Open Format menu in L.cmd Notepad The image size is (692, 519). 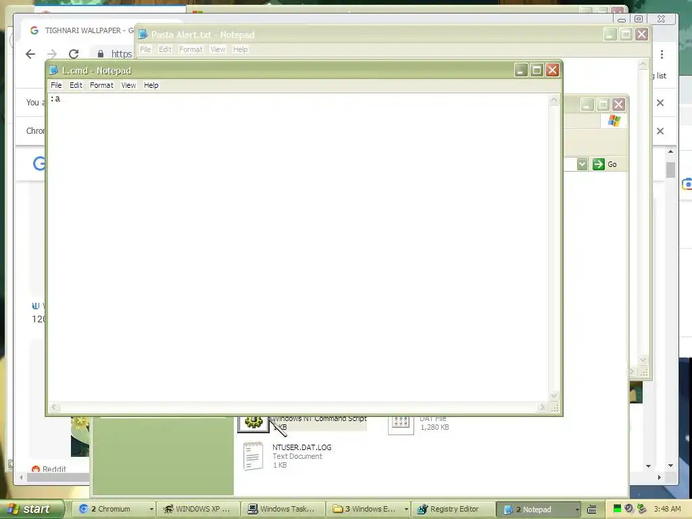[101, 85]
